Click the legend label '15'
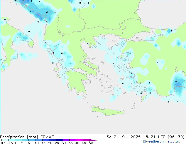This screenshot has height=144, width=186. (x=43, y=143)
